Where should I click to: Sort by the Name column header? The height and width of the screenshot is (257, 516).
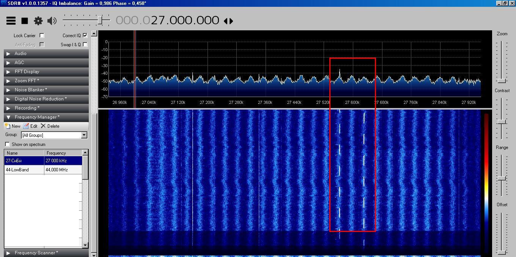tap(24, 153)
